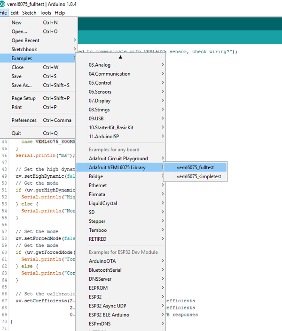The image size is (282, 331).
Task: Select the Examples menu entry
Action: click(x=38, y=58)
